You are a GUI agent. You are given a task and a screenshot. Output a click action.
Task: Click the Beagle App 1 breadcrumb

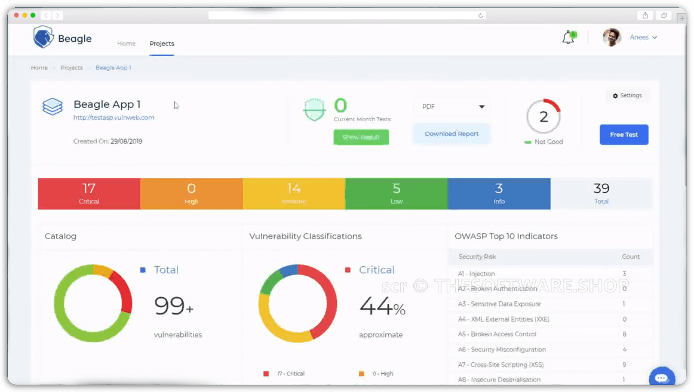113,67
